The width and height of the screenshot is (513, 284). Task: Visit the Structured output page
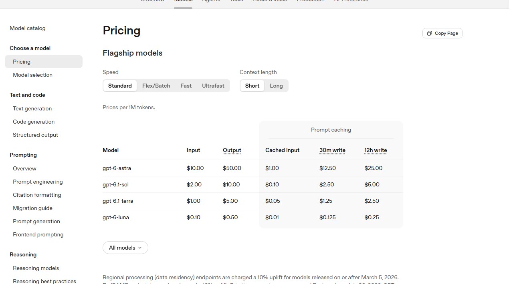[35, 135]
